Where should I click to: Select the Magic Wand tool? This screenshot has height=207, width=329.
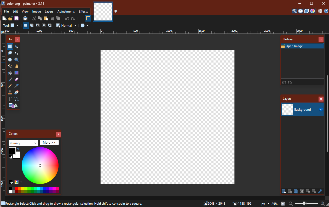(10, 66)
